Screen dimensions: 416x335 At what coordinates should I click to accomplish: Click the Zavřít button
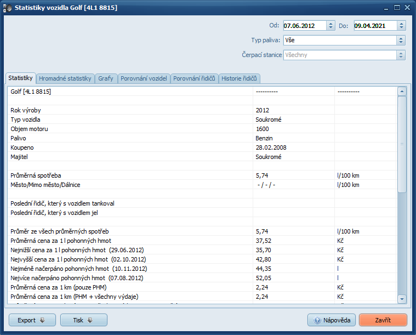tap(383, 320)
